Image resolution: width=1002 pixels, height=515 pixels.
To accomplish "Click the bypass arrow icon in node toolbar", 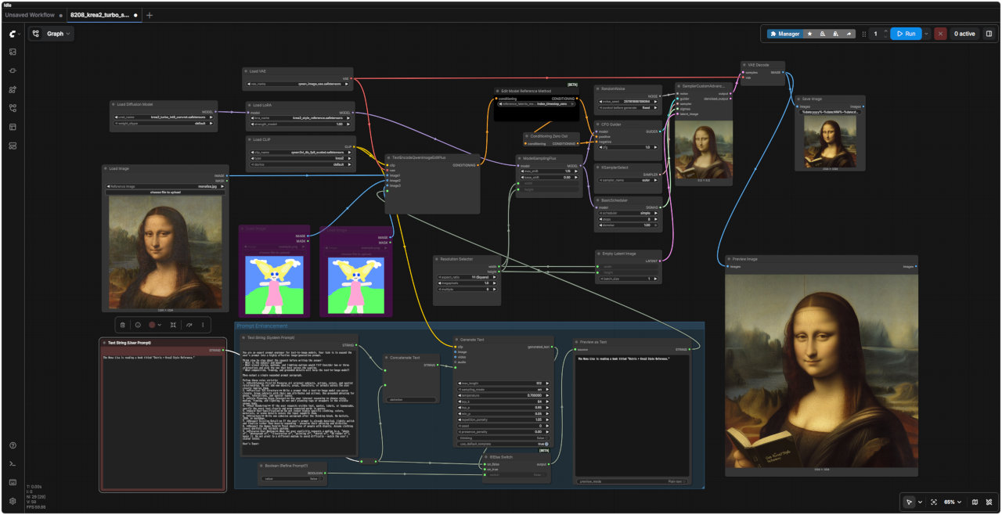I will click(x=189, y=325).
